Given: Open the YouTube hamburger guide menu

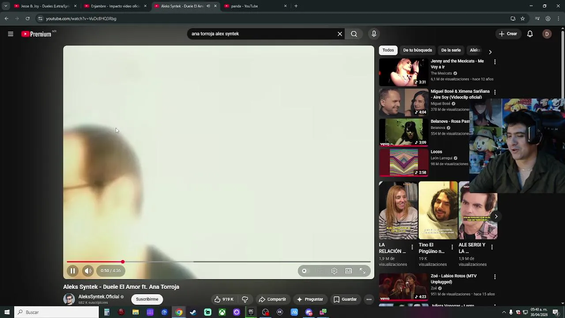Looking at the screenshot, I should click(11, 34).
